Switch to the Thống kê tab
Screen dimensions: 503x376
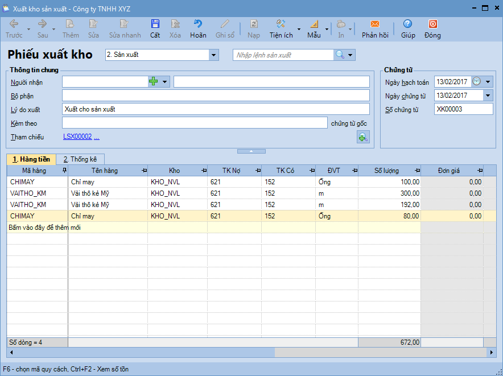click(80, 159)
